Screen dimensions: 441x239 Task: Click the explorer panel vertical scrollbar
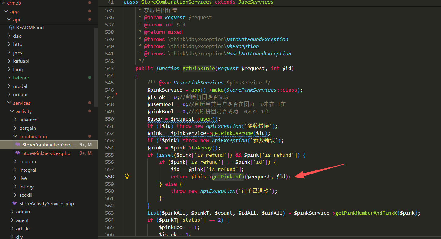(96, 67)
